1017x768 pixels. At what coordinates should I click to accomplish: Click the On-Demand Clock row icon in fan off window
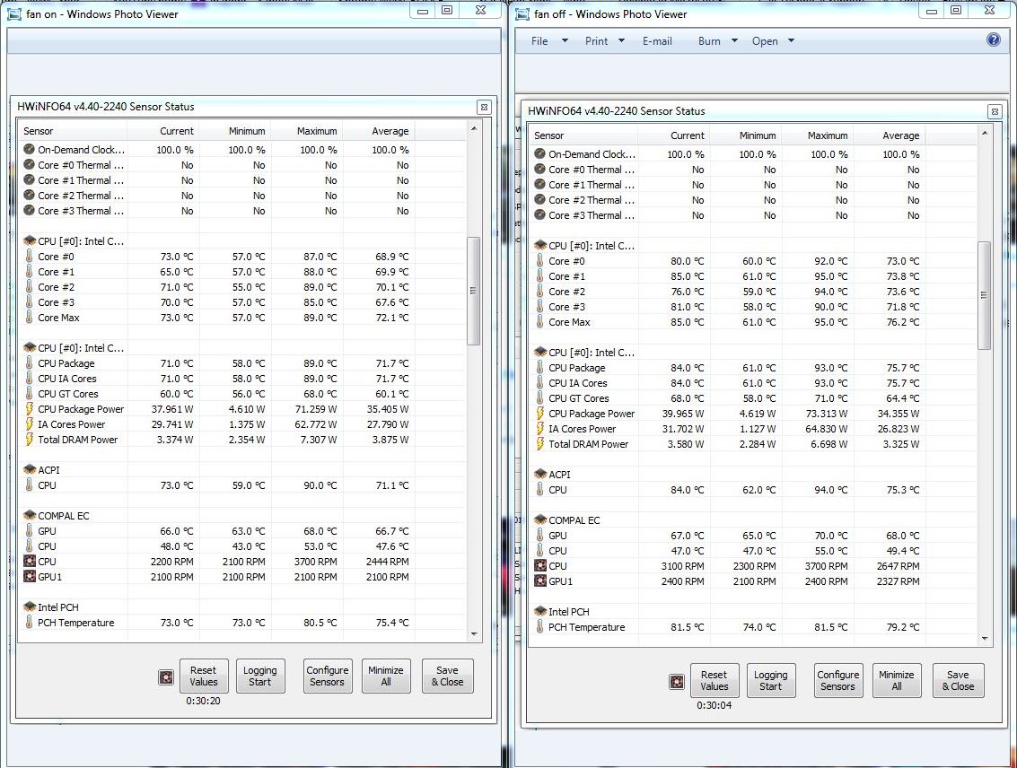(x=539, y=153)
